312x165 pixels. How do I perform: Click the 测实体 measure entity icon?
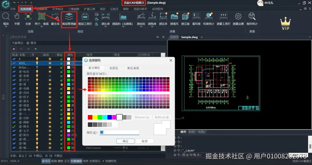pyautogui.click(x=163, y=16)
